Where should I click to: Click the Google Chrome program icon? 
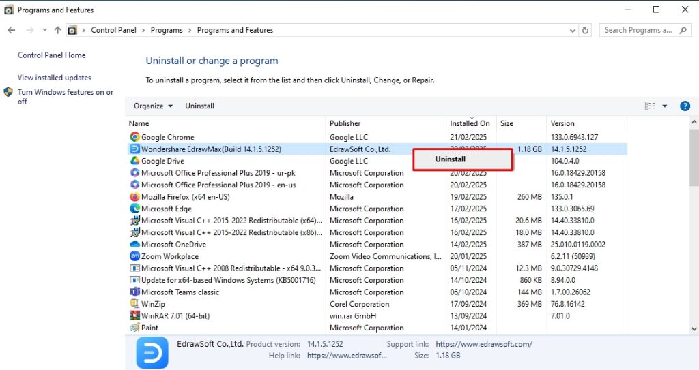134,137
